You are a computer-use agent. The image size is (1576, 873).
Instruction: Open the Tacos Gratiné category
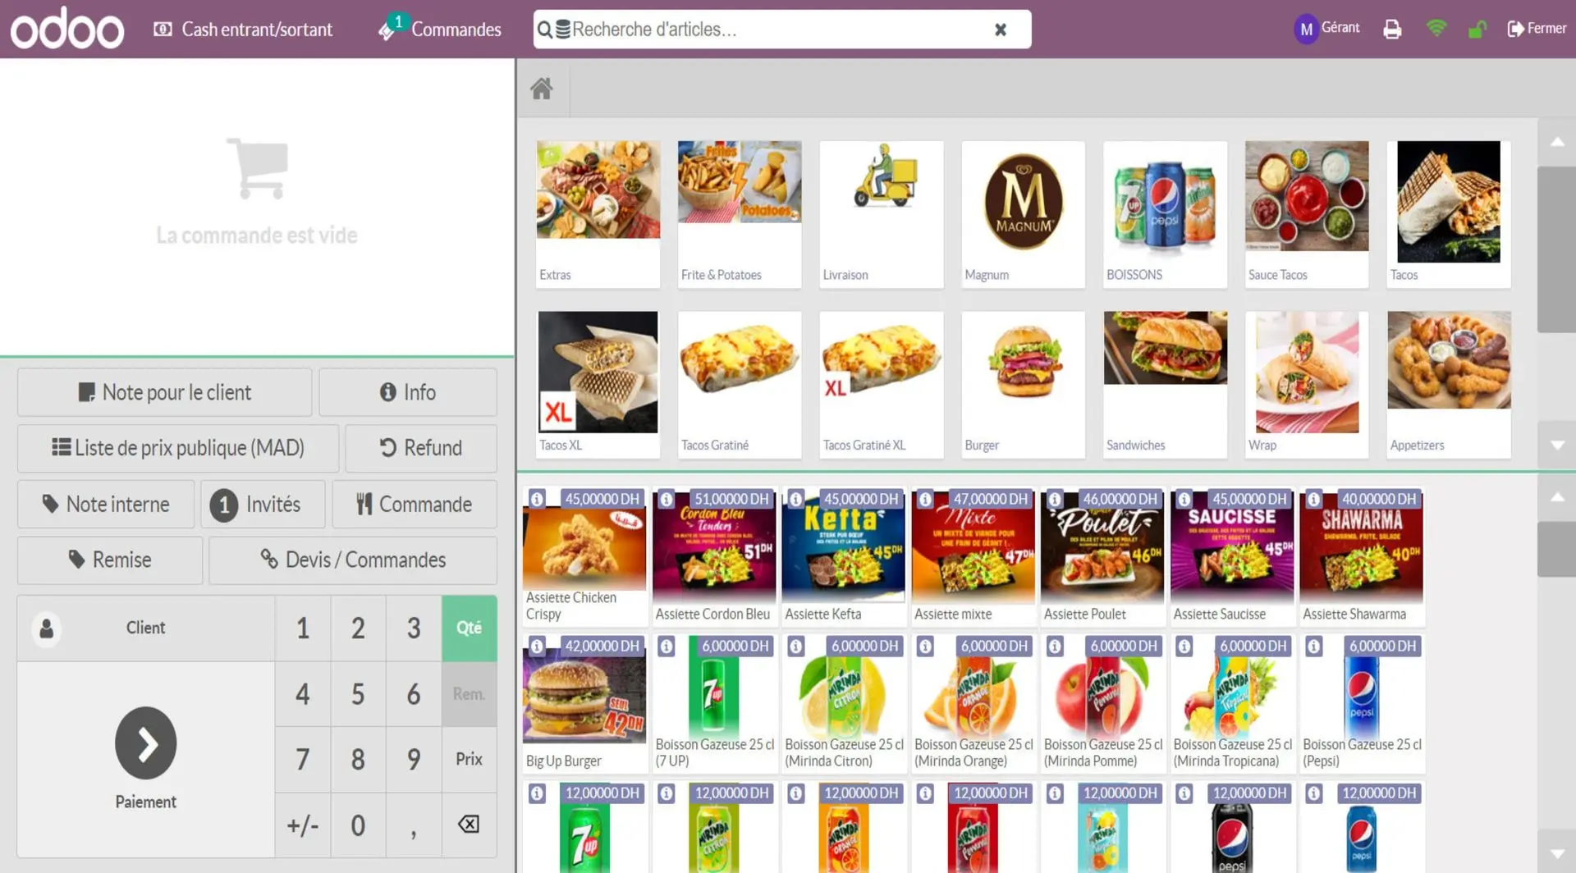(739, 384)
